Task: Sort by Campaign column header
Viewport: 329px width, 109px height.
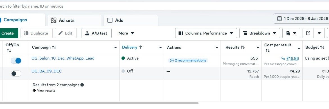Action: [44, 47]
